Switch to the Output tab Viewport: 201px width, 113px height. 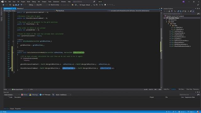point(12,109)
